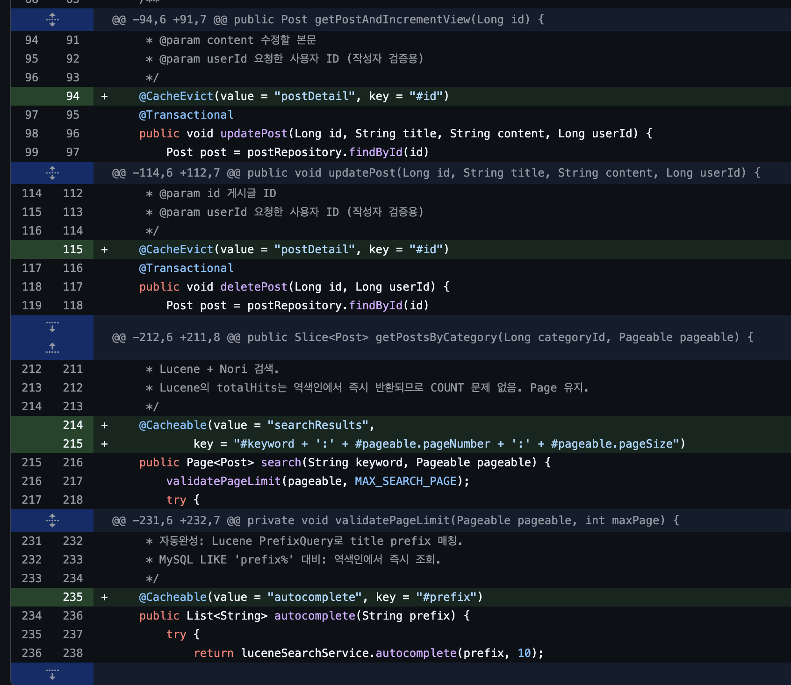This screenshot has height=685, width=791.
Task: Click the deletePost method name
Action: pos(254,287)
